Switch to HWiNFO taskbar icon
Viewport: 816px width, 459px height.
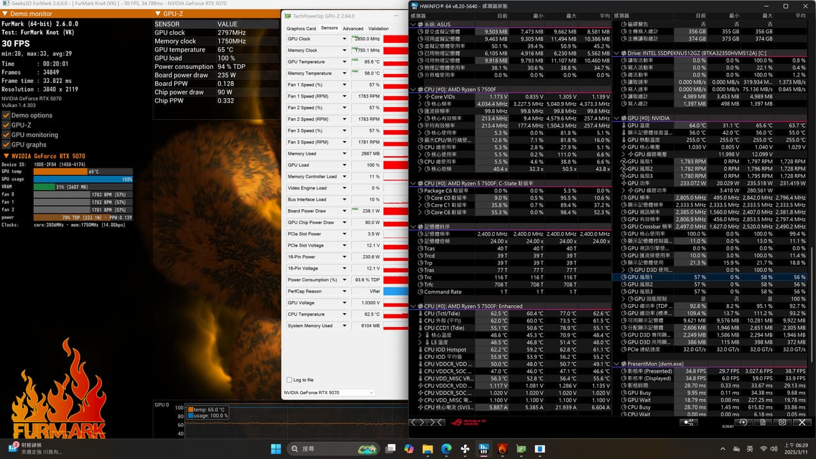(x=484, y=449)
